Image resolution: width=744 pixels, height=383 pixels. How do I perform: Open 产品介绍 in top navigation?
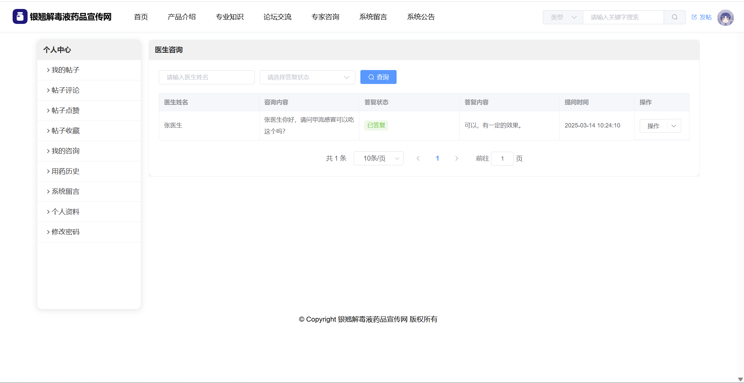[x=181, y=17]
